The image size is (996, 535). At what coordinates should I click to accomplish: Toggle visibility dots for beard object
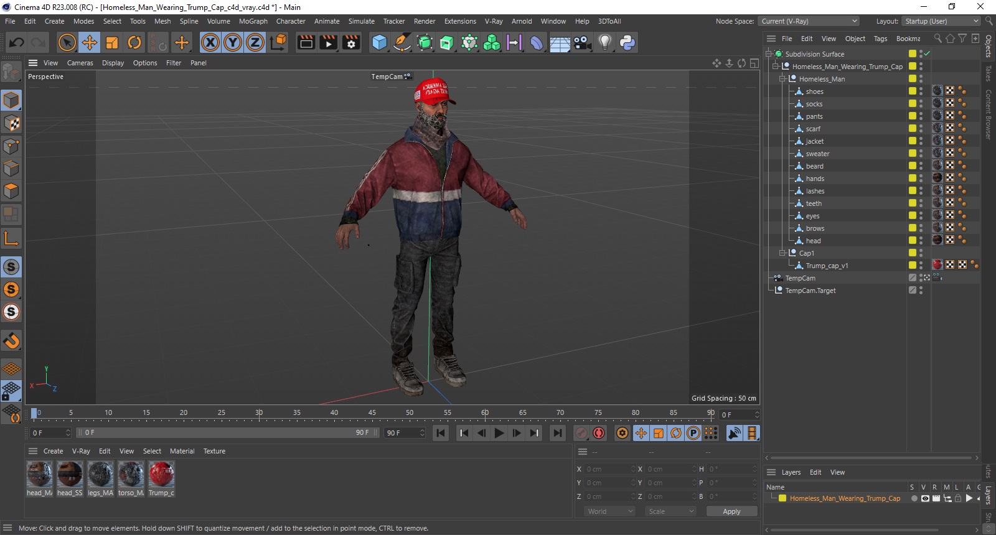point(921,166)
